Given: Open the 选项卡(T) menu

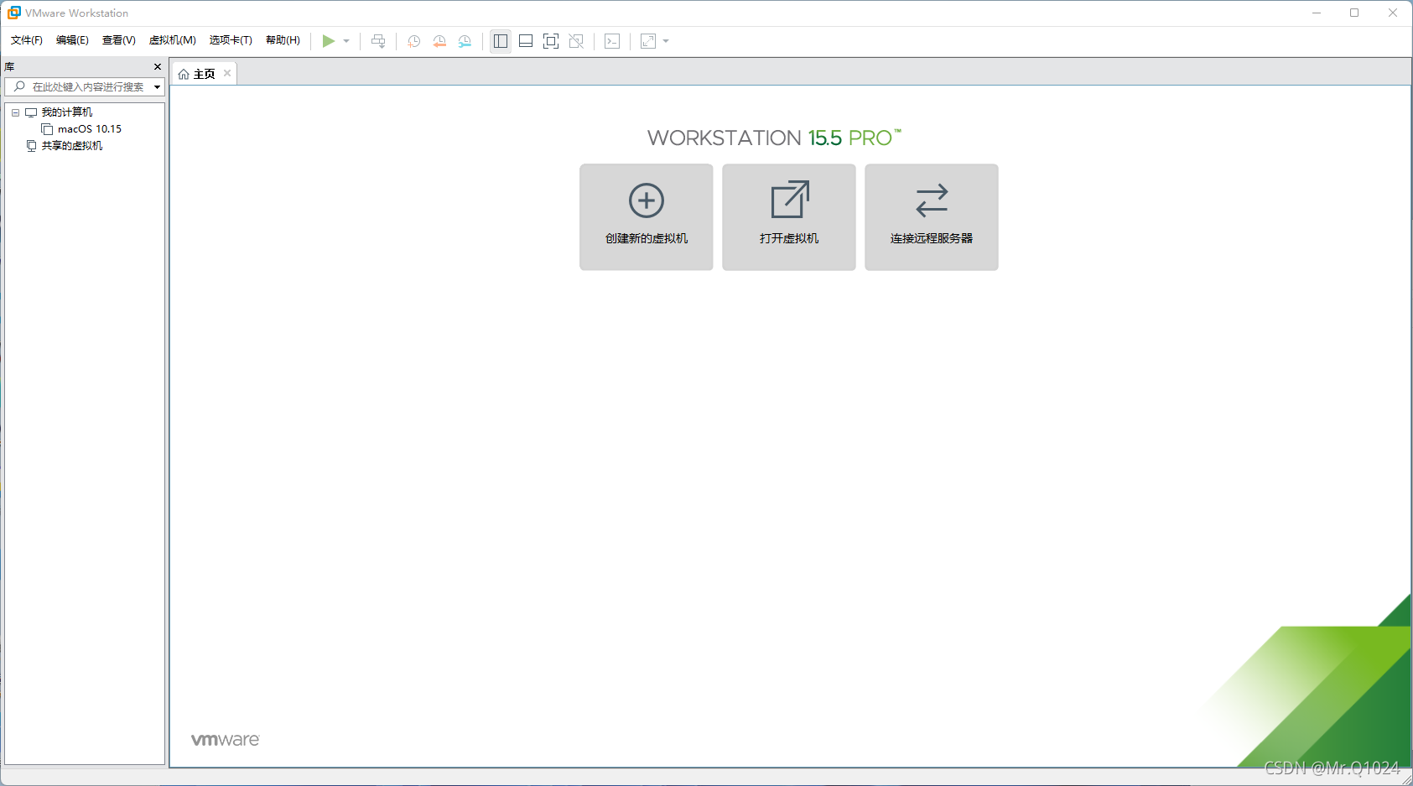Looking at the screenshot, I should (231, 40).
